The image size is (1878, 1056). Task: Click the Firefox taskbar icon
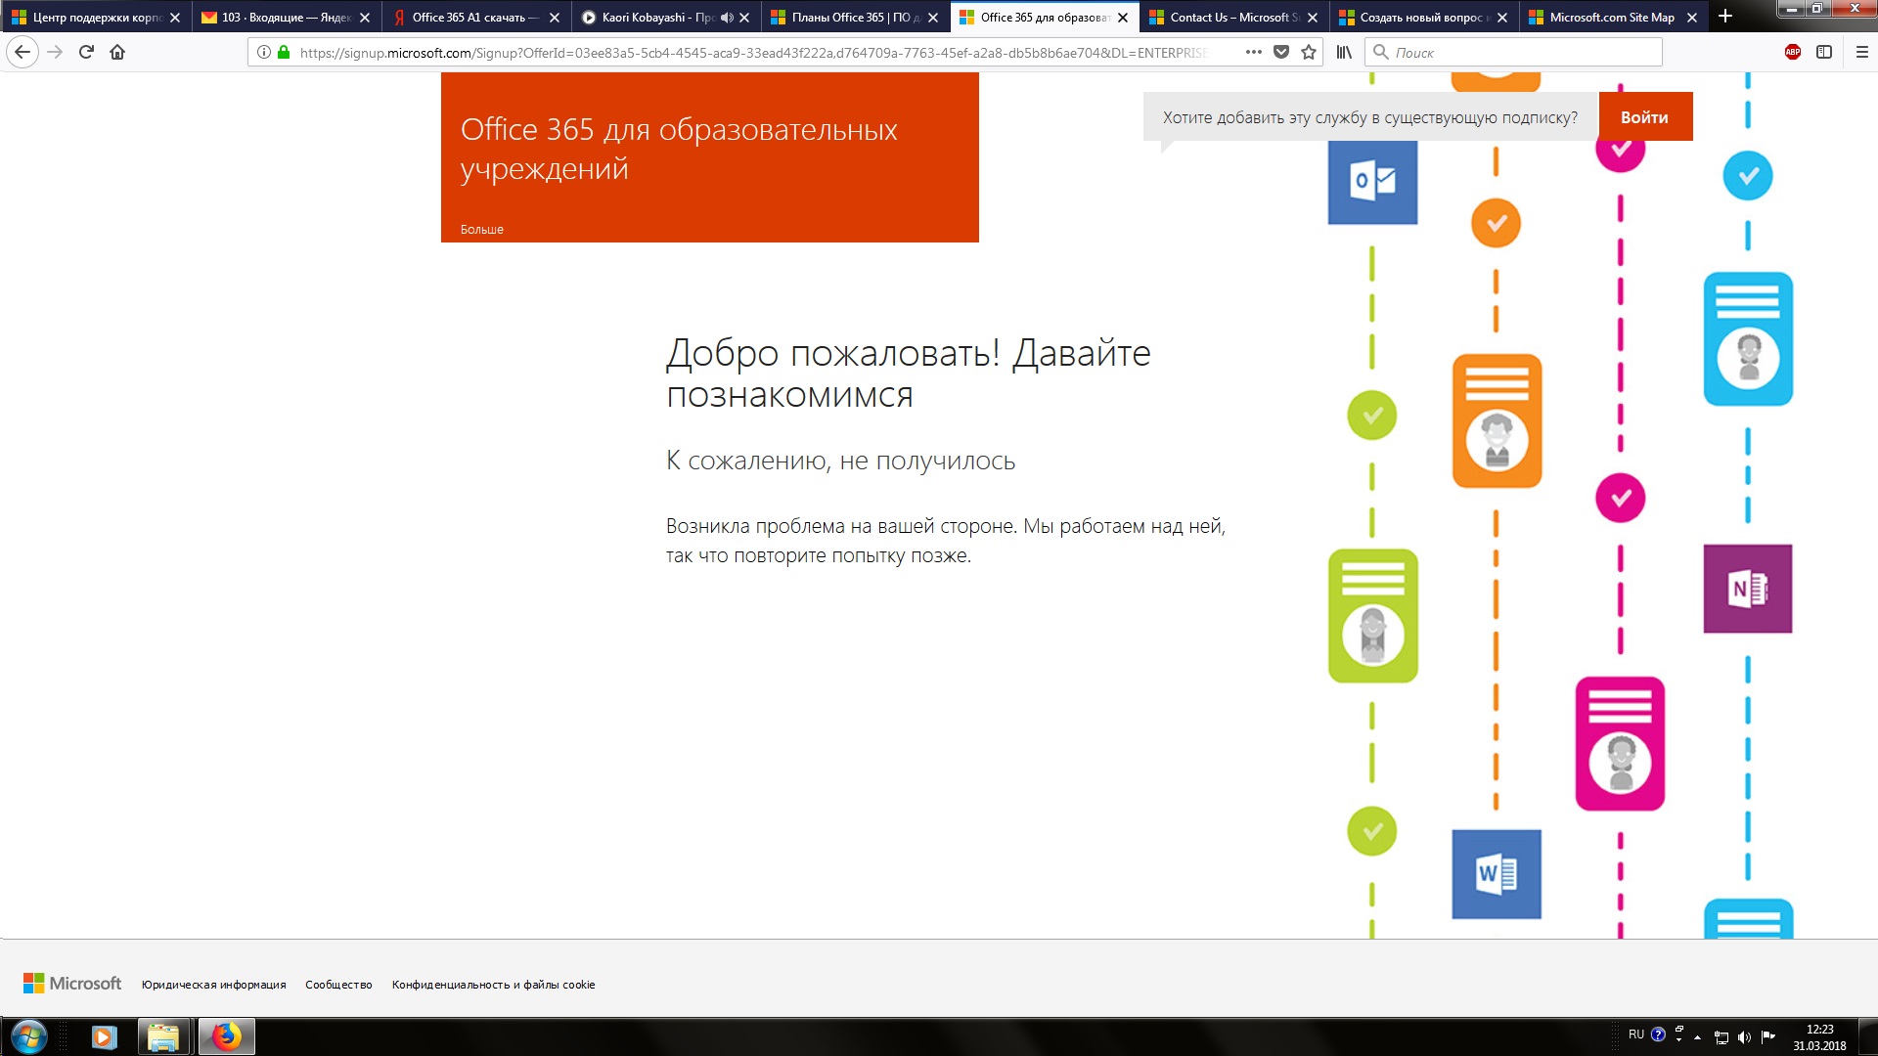[227, 1036]
